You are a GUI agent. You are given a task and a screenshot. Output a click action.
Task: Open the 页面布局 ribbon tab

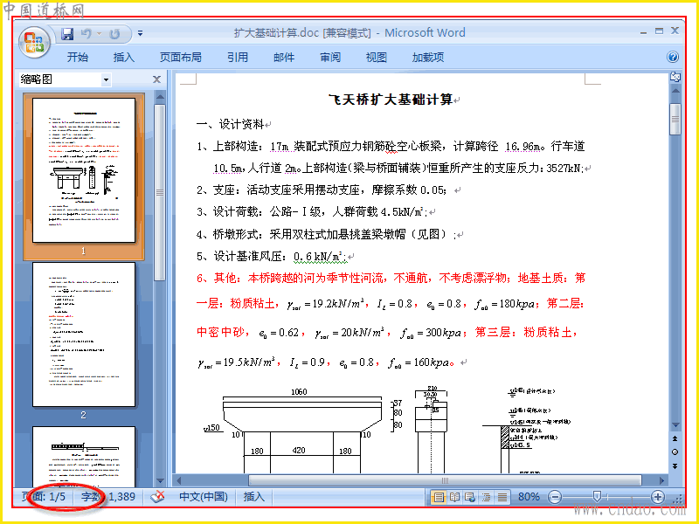point(181,57)
